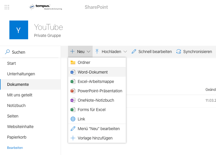Open Unterhaltungen in the sidebar
Screen dimensions: 216x155
30,74
